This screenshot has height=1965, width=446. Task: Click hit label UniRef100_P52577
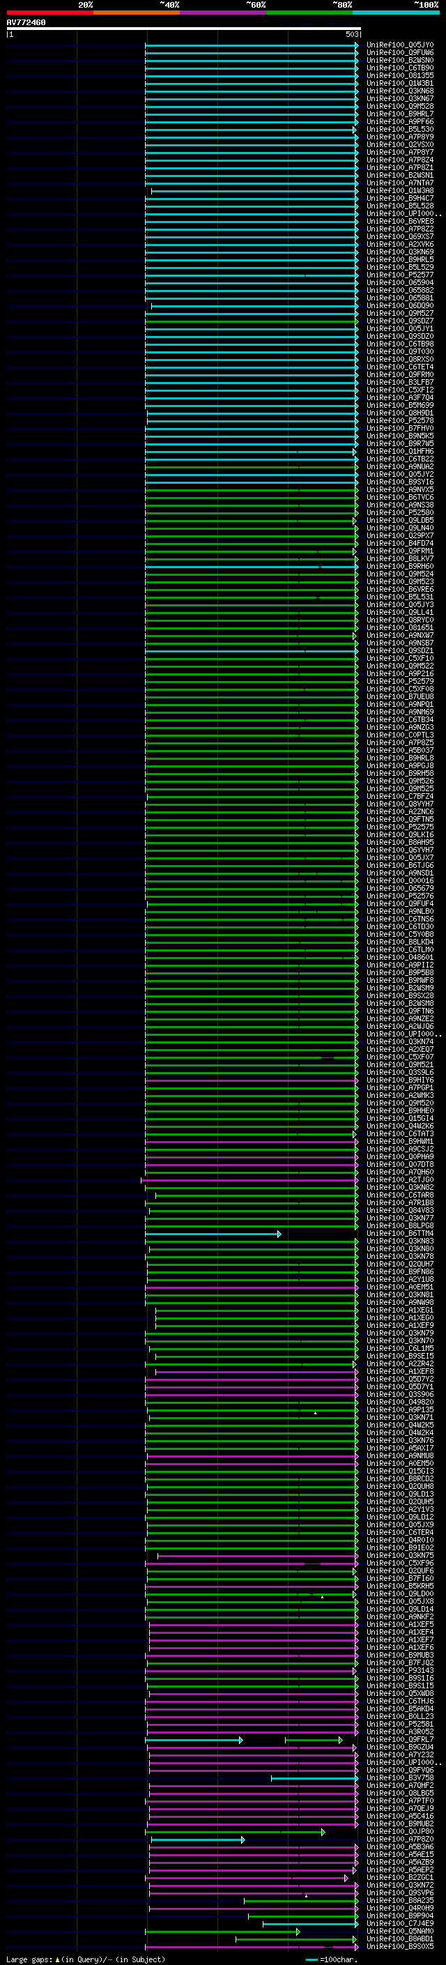399,275
